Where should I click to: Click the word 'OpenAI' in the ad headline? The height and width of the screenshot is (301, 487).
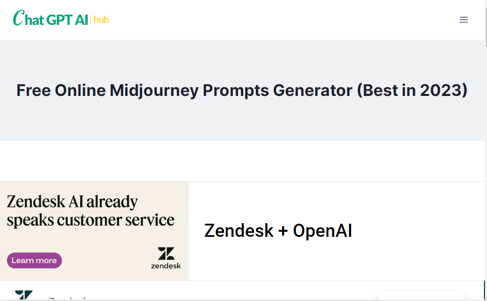[x=322, y=231]
